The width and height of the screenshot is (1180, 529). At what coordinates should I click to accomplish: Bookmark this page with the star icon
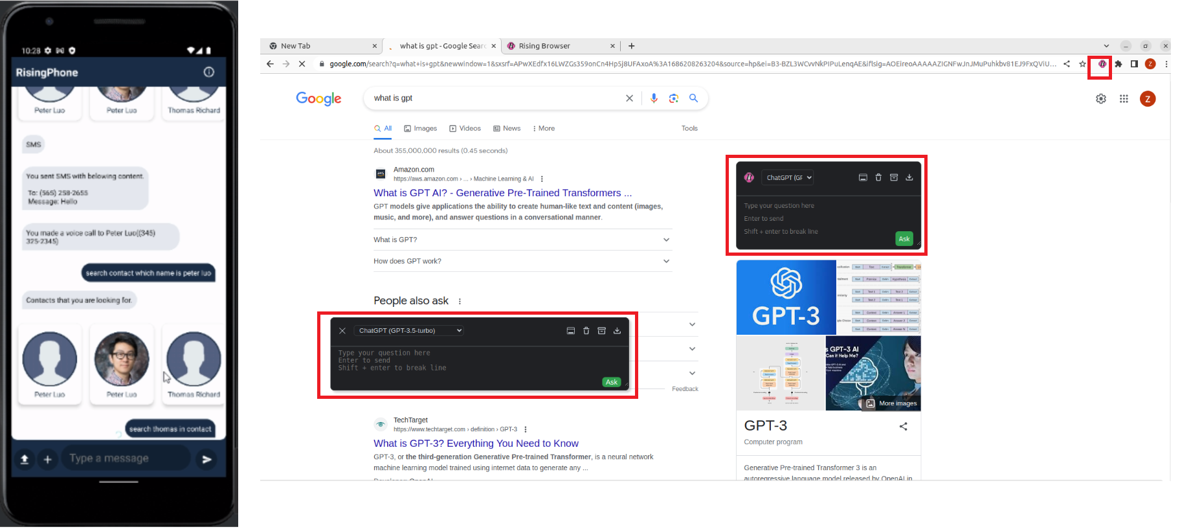pos(1082,64)
